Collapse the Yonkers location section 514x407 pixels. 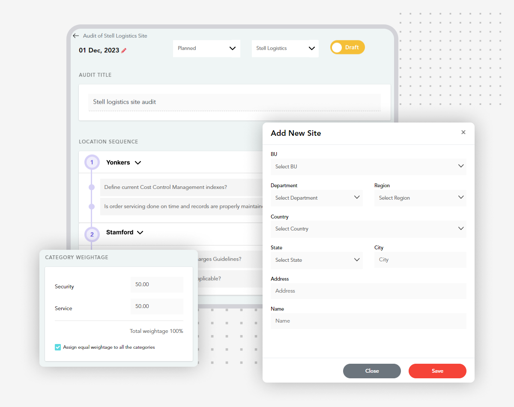click(x=137, y=162)
